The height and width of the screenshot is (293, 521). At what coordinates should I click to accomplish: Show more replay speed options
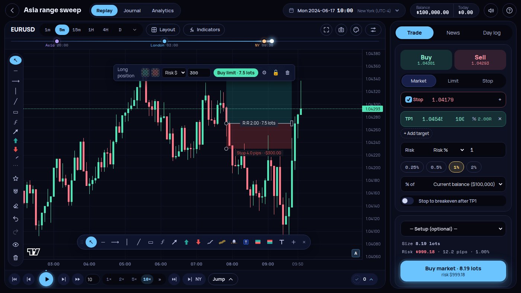[x=160, y=279]
